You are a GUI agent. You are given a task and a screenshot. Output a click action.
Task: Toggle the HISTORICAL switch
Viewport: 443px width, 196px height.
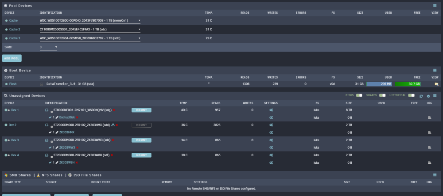412,95
